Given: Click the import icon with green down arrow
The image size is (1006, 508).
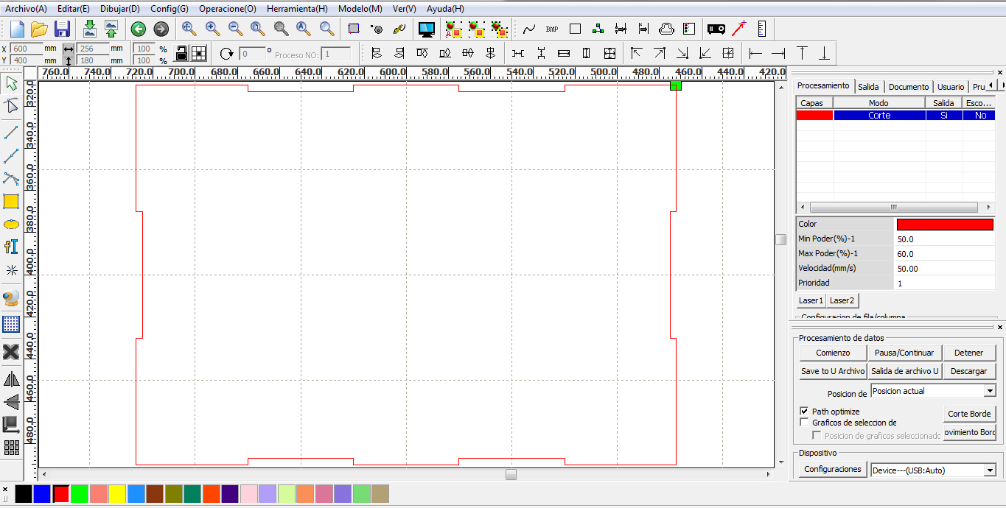Looking at the screenshot, I should (89, 29).
